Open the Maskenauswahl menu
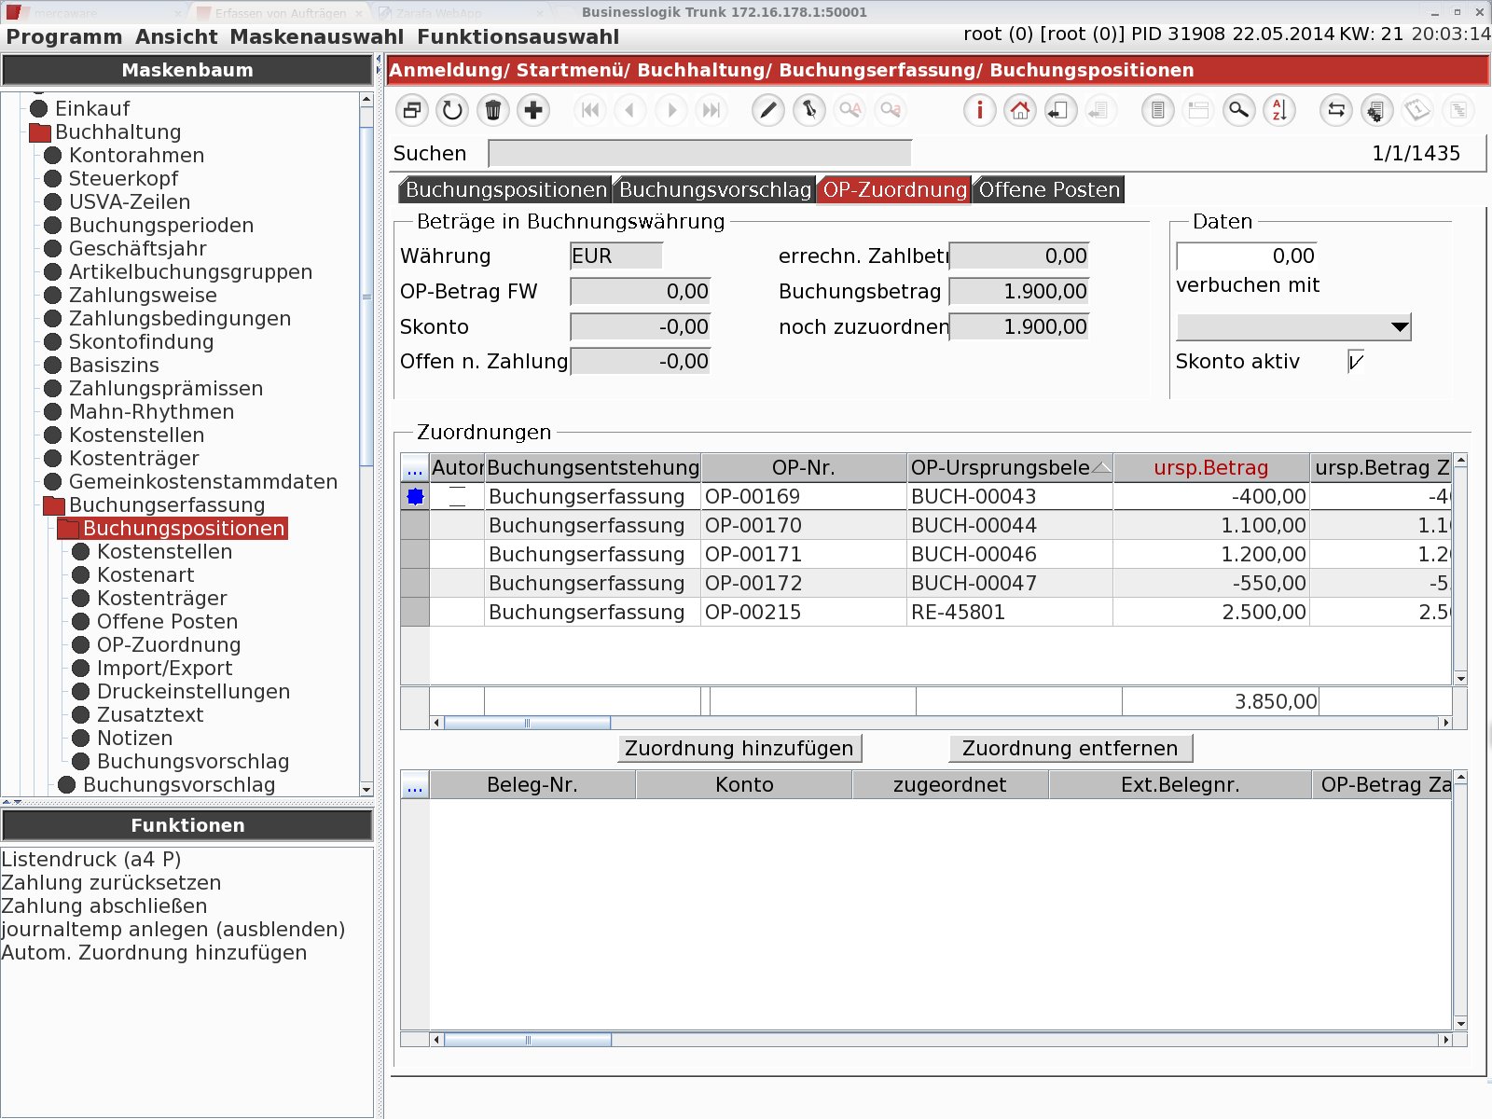Screen dimensions: 1492x1119 [317, 37]
